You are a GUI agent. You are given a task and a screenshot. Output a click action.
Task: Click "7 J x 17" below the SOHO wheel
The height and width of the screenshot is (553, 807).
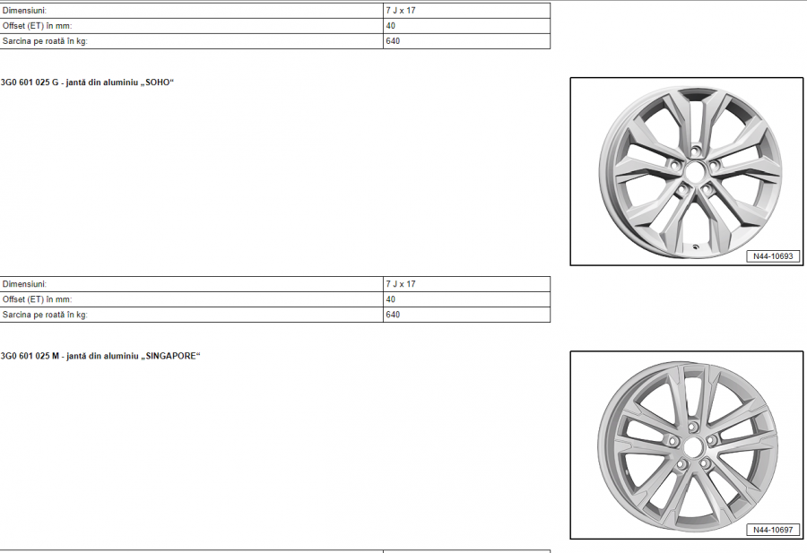[400, 284]
